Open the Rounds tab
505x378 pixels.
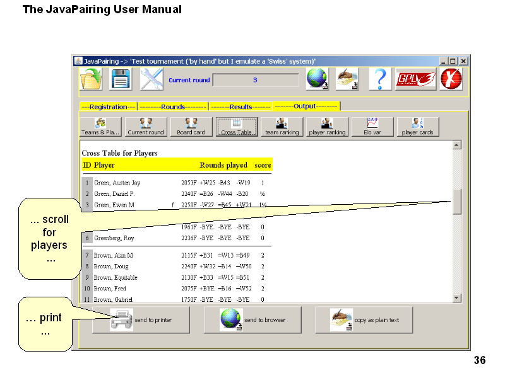pyautogui.click(x=172, y=107)
